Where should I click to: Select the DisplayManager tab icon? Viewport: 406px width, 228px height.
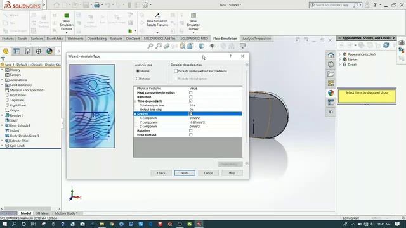tap(49, 51)
